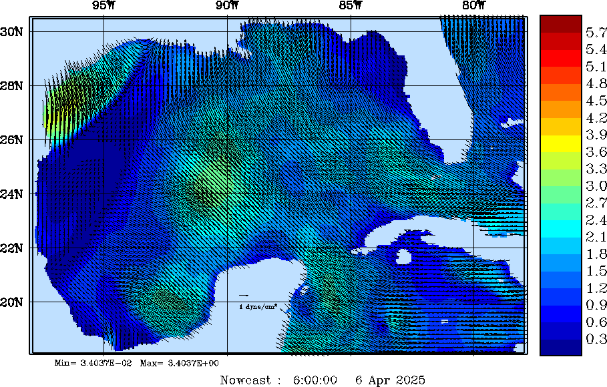The image size is (607, 387).
Task: Click the 3.9 colorbar tick value
Action: (x=596, y=135)
